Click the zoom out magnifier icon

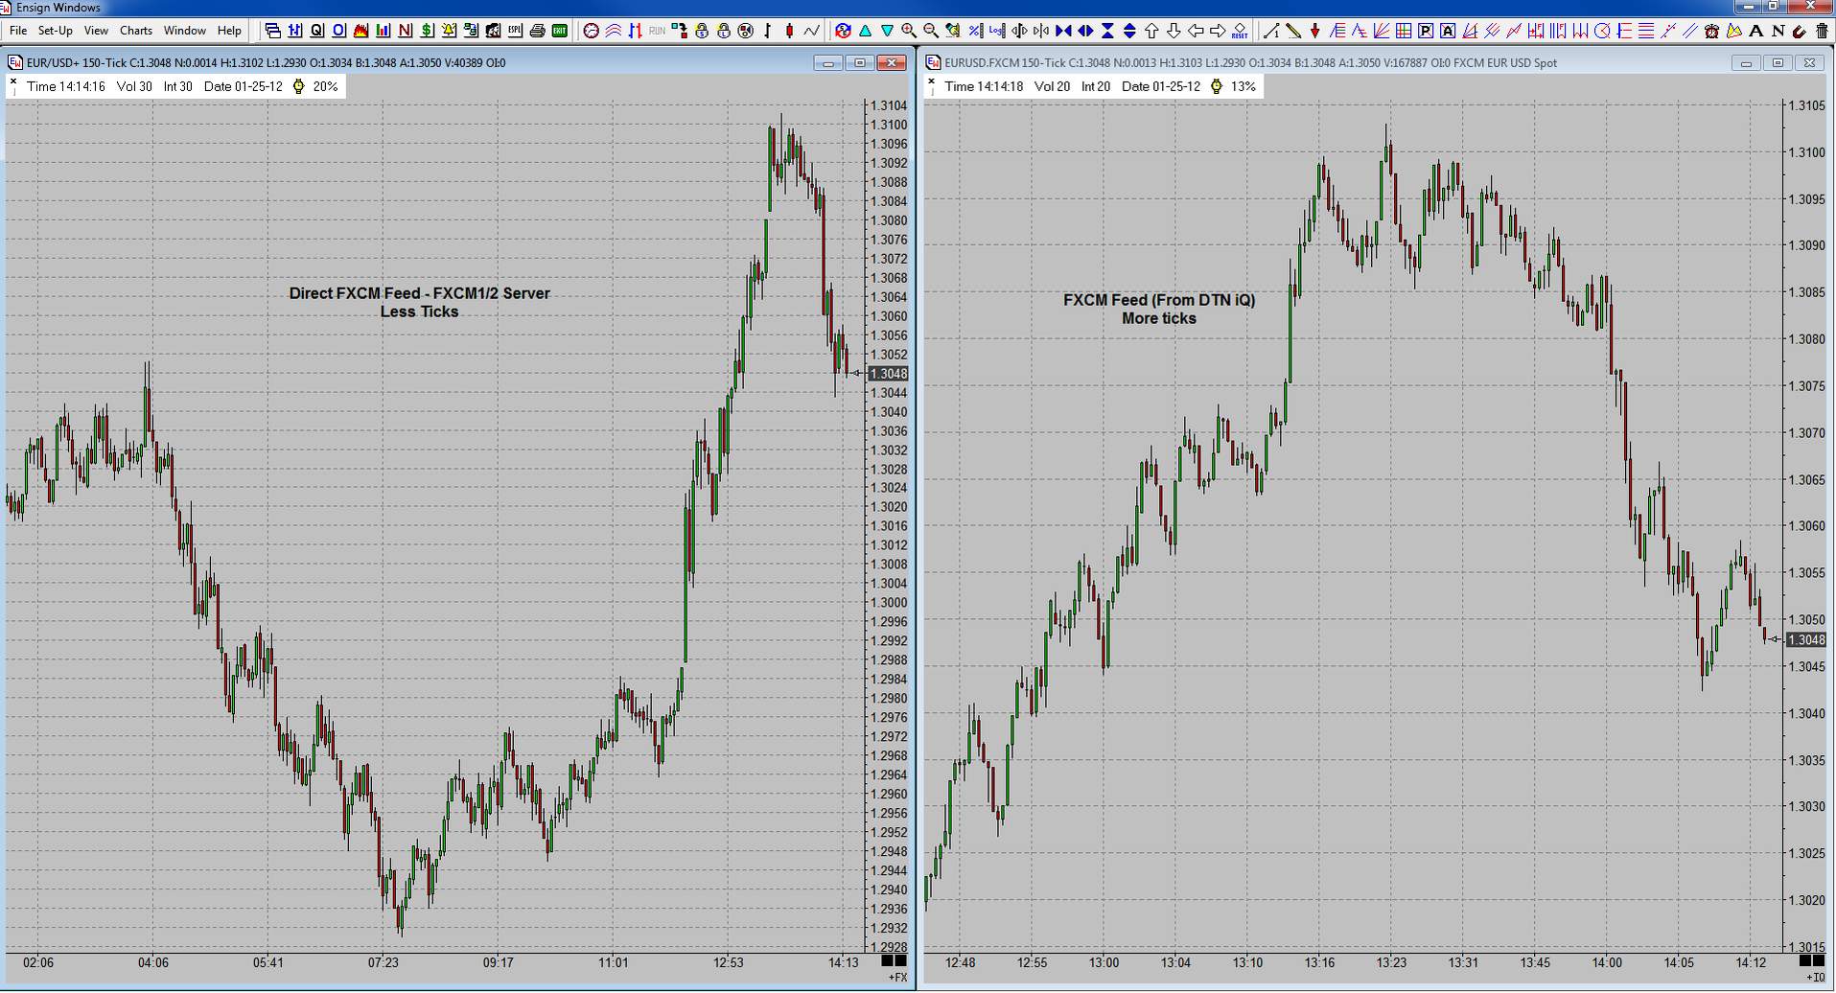[x=931, y=31]
